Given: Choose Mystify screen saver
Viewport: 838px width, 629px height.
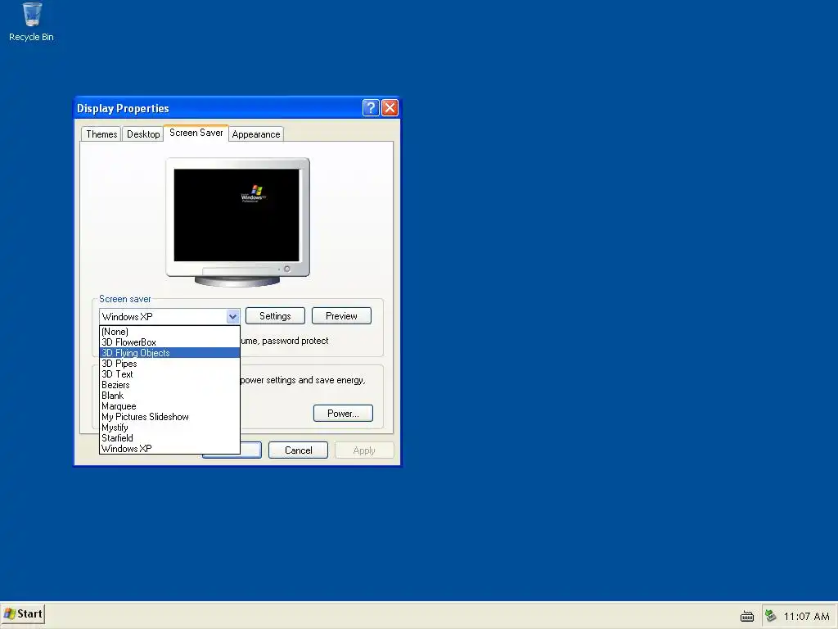Looking at the screenshot, I should [169, 428].
